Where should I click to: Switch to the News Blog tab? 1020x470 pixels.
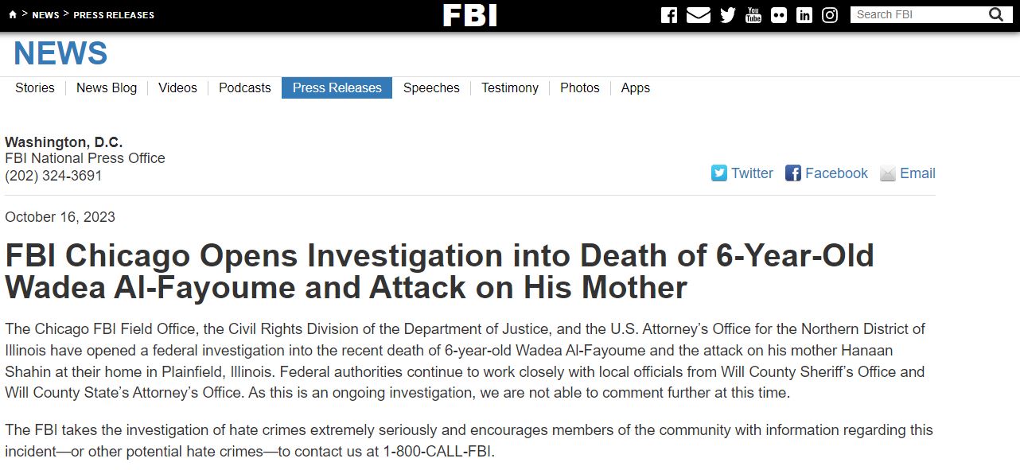point(107,87)
